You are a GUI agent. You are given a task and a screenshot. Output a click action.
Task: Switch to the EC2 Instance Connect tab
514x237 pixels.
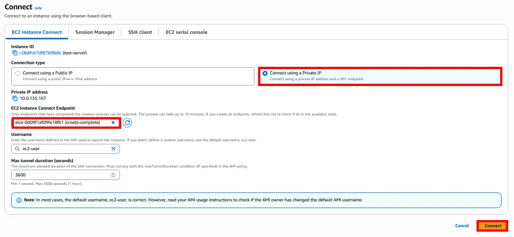[37, 32]
